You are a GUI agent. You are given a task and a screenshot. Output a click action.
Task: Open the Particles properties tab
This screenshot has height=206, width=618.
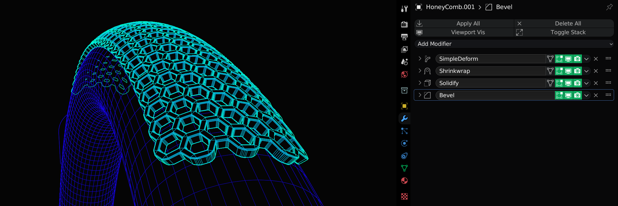(404, 131)
